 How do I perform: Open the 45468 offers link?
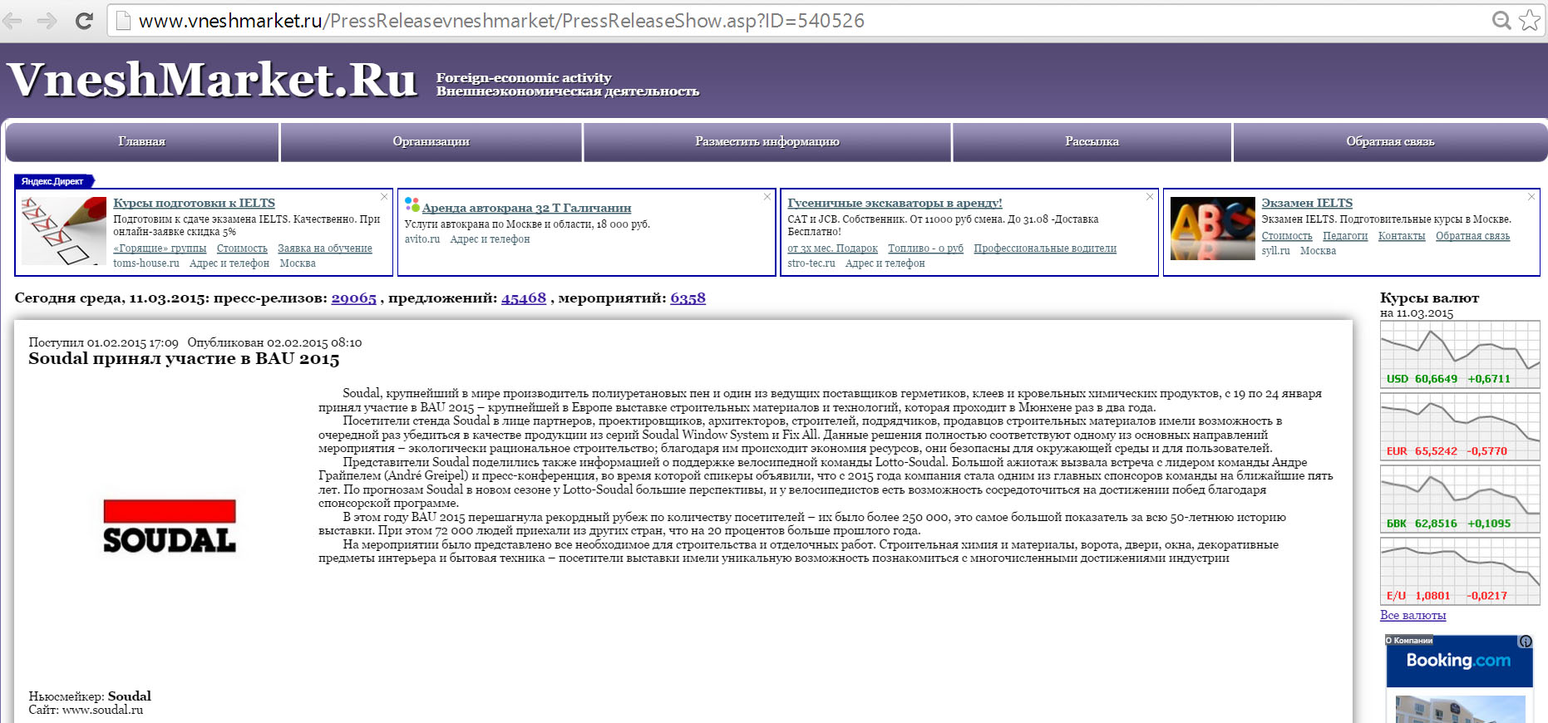click(x=524, y=298)
